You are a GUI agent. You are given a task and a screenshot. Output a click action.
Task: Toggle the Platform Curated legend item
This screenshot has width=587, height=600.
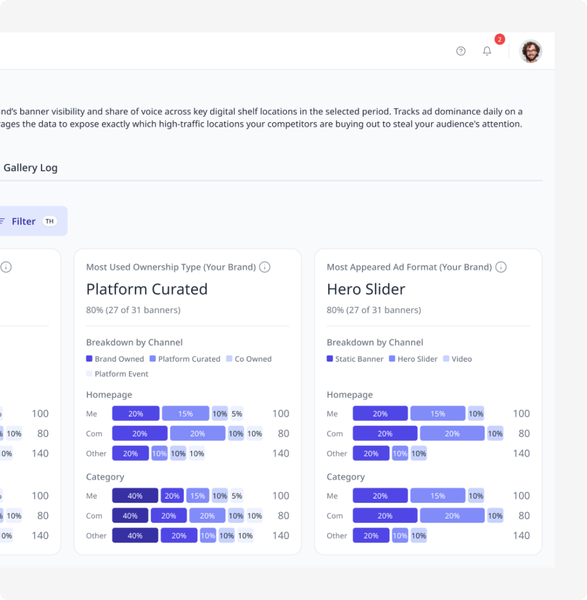click(x=185, y=359)
